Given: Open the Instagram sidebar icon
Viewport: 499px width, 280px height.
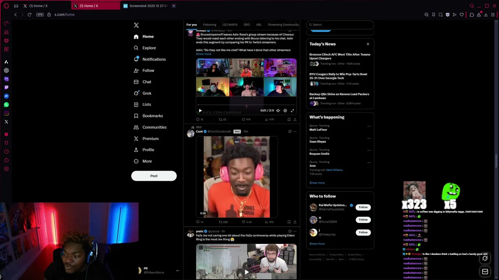Looking at the screenshot, I should tap(6, 113).
